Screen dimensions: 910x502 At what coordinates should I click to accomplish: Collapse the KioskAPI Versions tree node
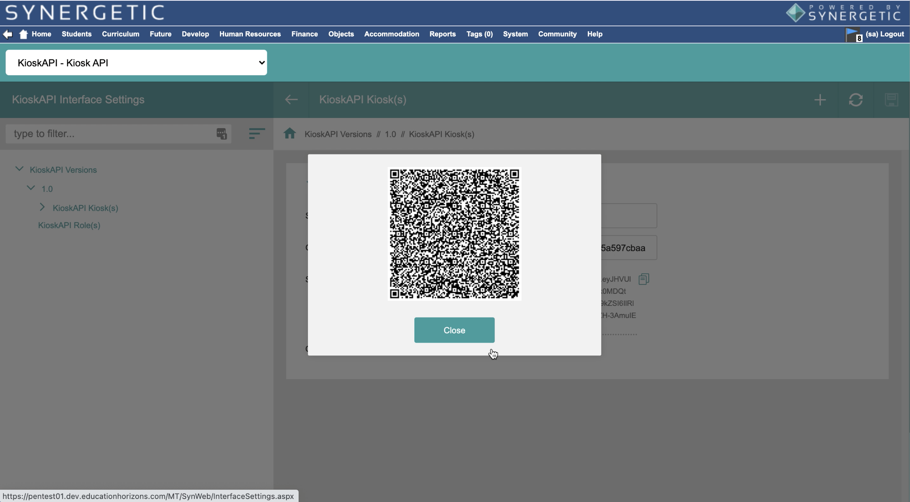pos(19,169)
